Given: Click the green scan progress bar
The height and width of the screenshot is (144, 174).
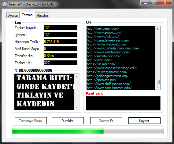Looking at the screenshot, I should (88, 131).
